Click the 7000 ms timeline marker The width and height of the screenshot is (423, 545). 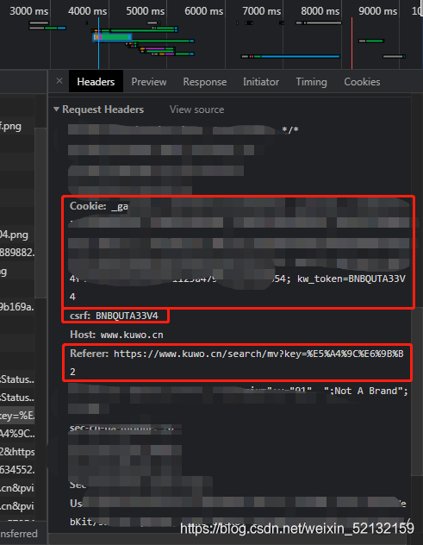coord(262,11)
